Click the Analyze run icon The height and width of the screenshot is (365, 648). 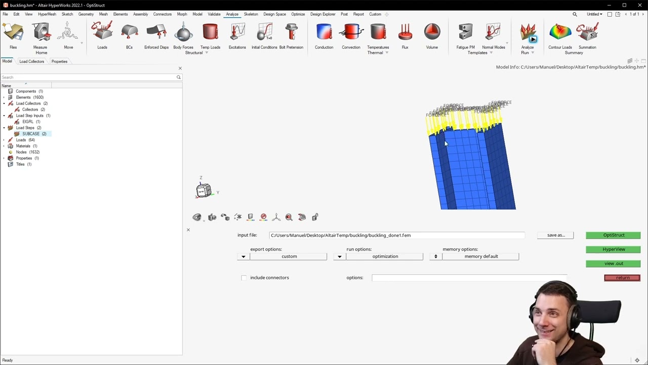pyautogui.click(x=528, y=33)
